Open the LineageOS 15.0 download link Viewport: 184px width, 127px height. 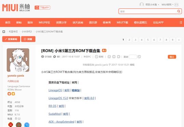tap(58, 98)
